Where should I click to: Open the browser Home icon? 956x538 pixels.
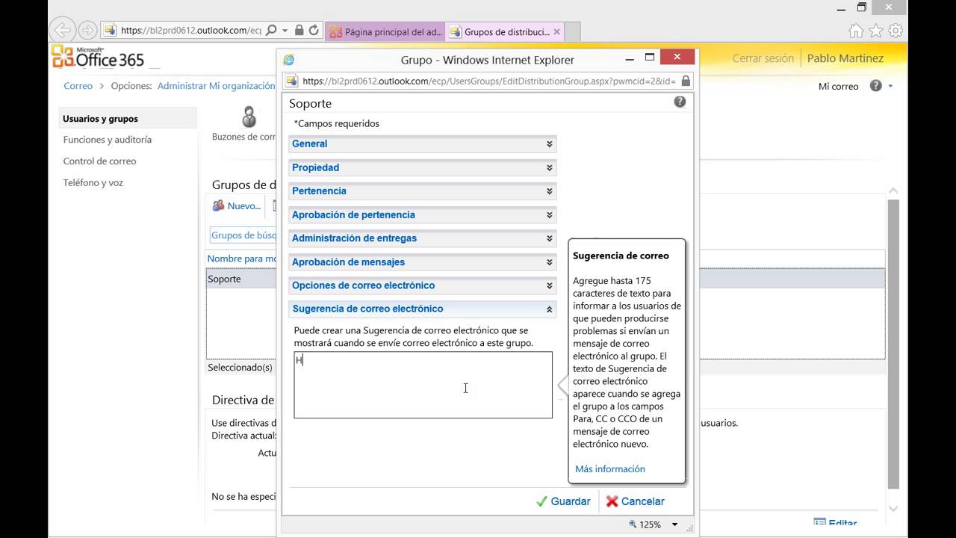pos(856,31)
